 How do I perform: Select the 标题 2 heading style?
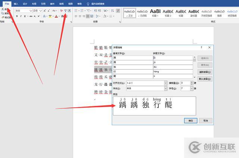168,13
